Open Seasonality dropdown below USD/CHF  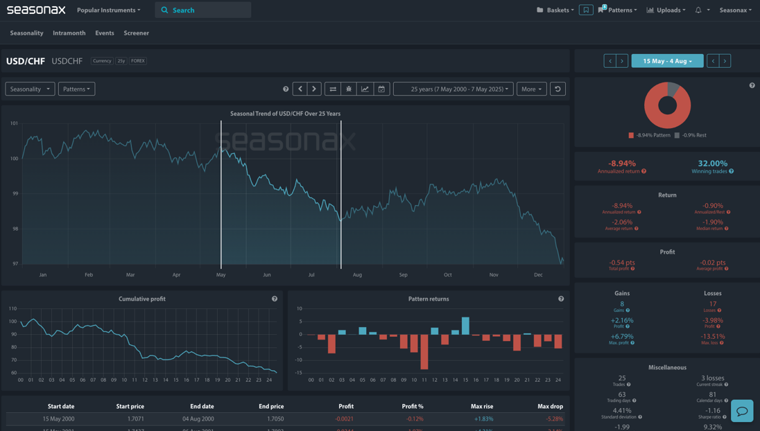[x=30, y=89]
